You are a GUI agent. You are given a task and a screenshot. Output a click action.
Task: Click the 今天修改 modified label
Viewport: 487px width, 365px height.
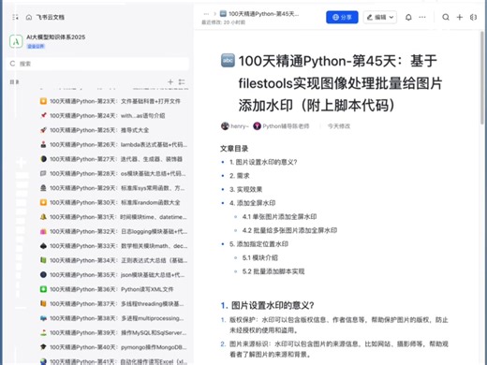pos(339,126)
